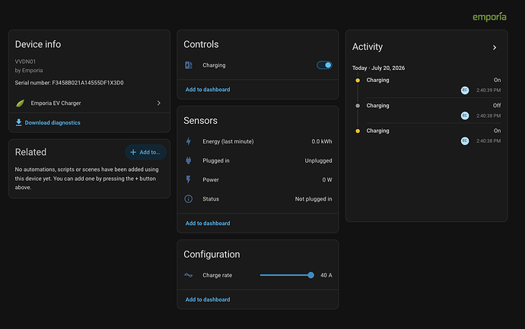Open the Energy (last minute) sensor row
This screenshot has height=329, width=525.
pos(258,141)
